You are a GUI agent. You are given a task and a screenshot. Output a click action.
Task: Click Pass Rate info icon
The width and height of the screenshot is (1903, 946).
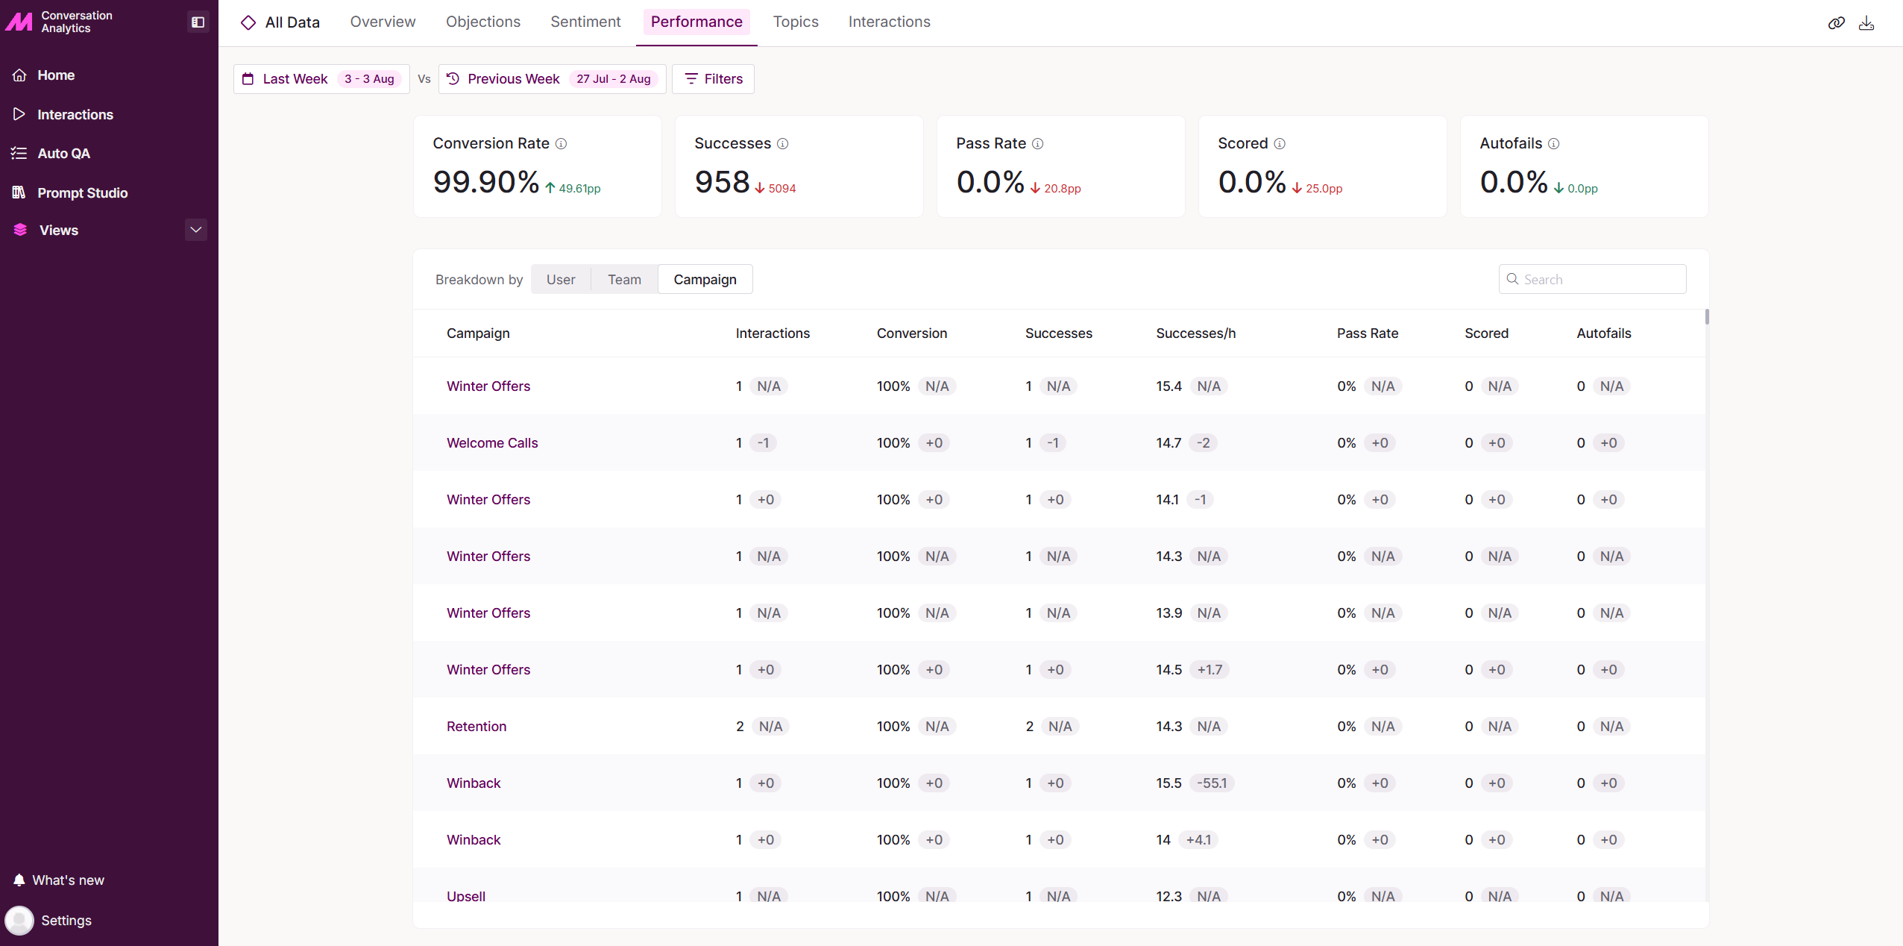(x=1037, y=144)
